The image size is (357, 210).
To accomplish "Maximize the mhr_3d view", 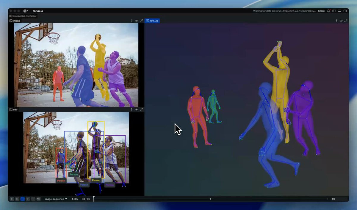I will point(346,21).
